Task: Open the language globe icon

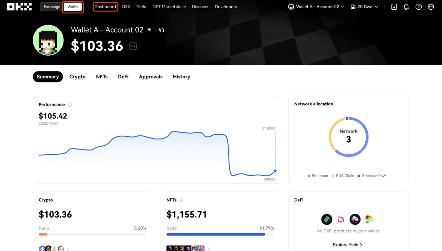Action: point(431,7)
